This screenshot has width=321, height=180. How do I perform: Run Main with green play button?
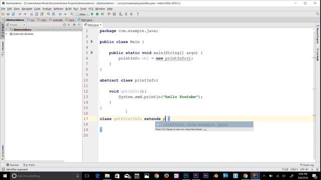[x=92, y=14]
